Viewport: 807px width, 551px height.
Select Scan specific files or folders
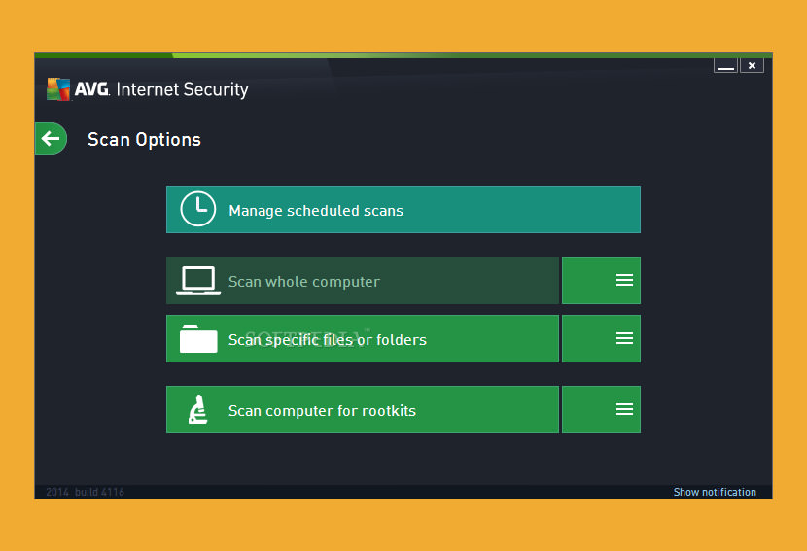point(362,339)
